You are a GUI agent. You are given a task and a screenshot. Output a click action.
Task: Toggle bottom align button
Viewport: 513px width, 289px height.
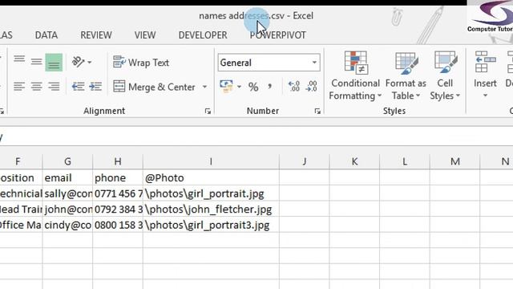coord(54,63)
